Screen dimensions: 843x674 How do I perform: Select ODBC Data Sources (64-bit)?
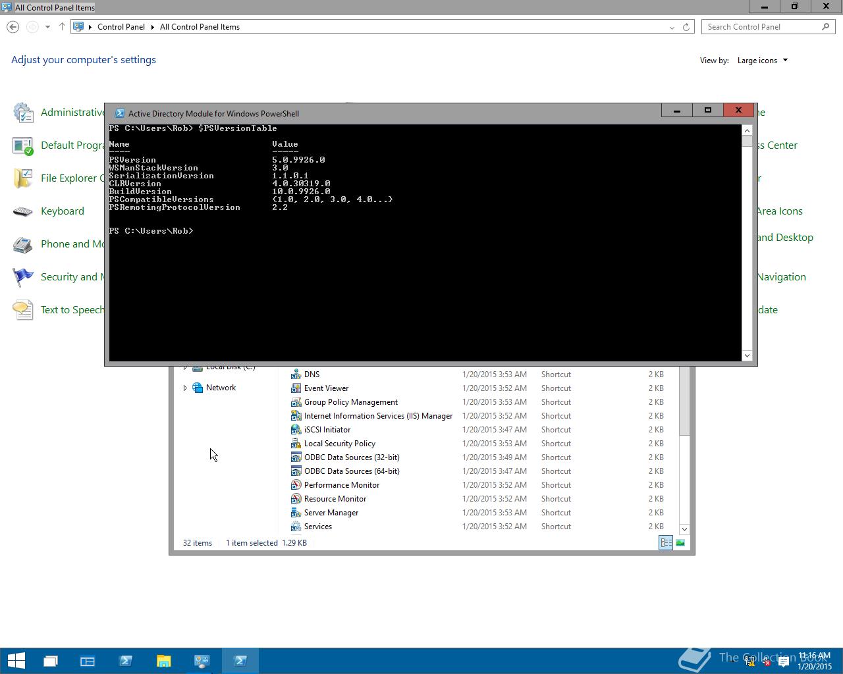352,471
